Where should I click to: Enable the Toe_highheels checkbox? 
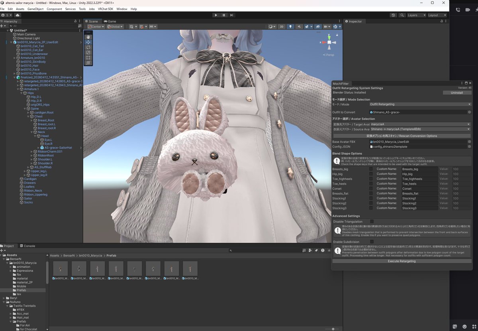click(x=371, y=179)
